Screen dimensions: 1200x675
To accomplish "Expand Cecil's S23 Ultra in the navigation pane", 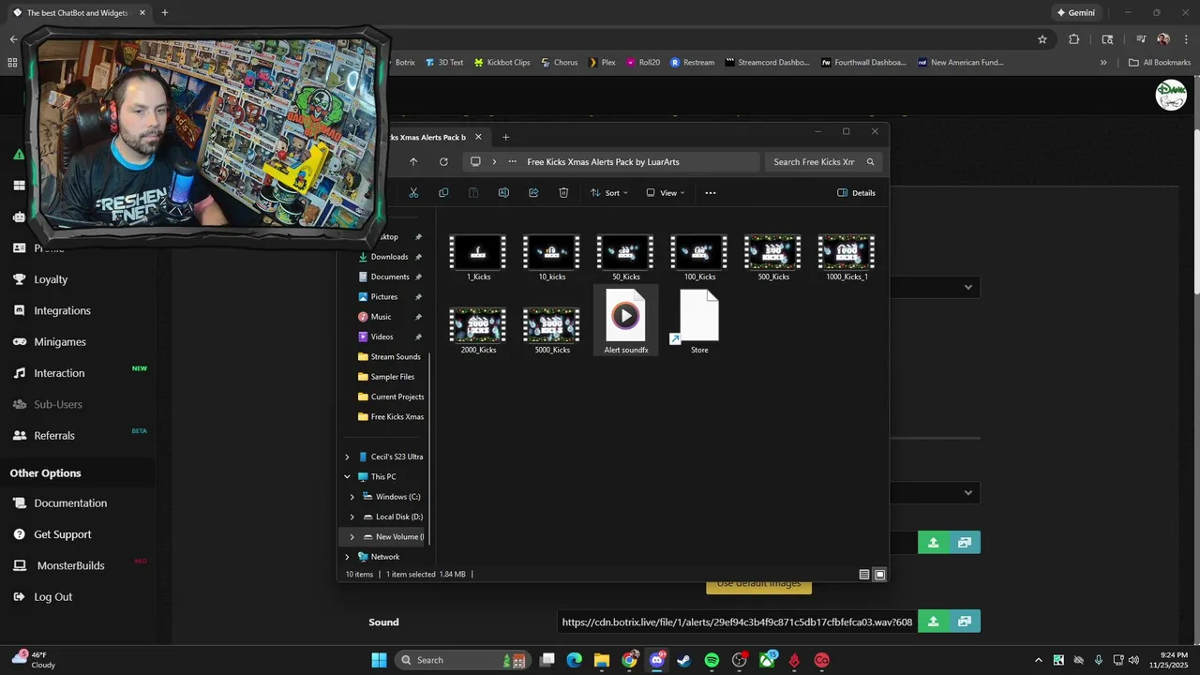I will point(347,457).
